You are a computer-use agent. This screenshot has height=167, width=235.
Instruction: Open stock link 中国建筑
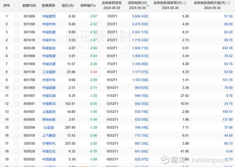pos(49,16)
